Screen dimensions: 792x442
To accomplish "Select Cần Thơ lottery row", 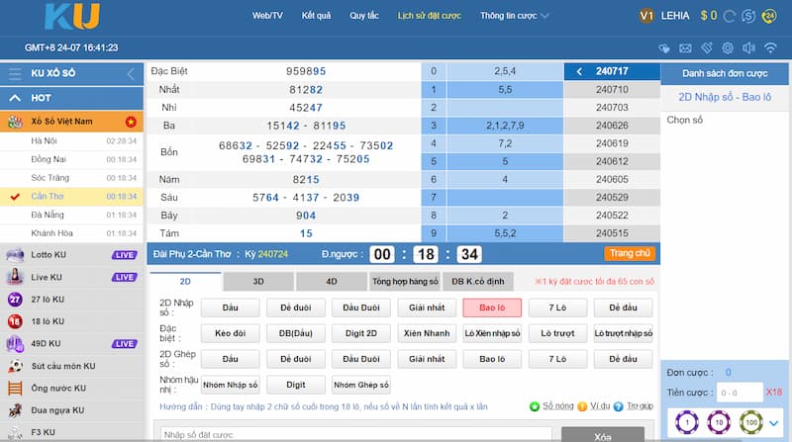I will [x=71, y=196].
